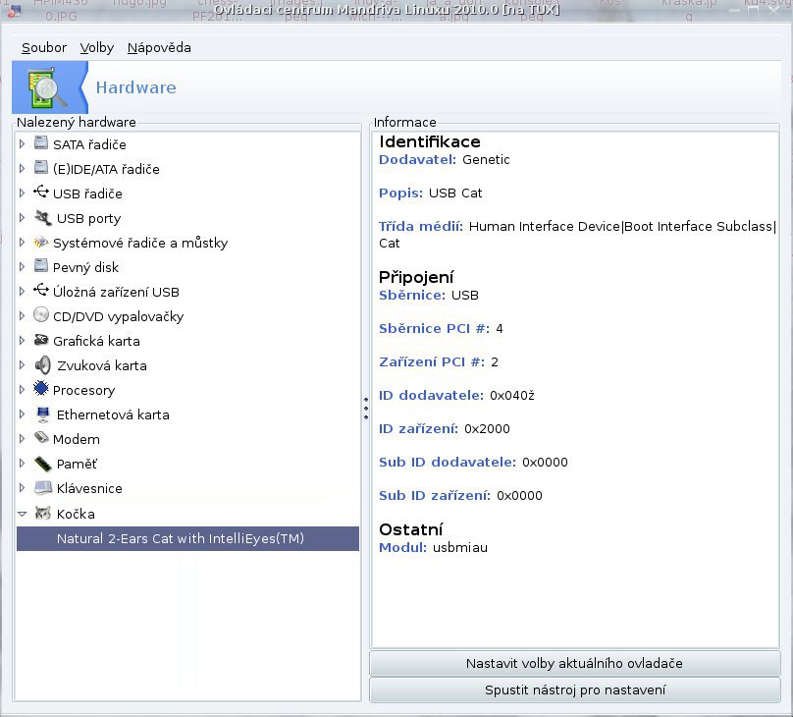Expand Systémové řadiče a můstky node
Screen dimensions: 793x717
click(x=22, y=243)
